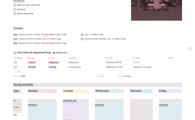Add a New row to the table

(x=17, y=72)
